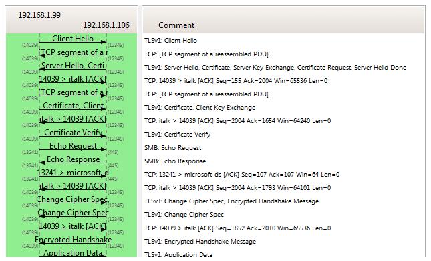This screenshot has width=431, height=261.
Task: Select the Comment column header
Action: [x=176, y=25]
